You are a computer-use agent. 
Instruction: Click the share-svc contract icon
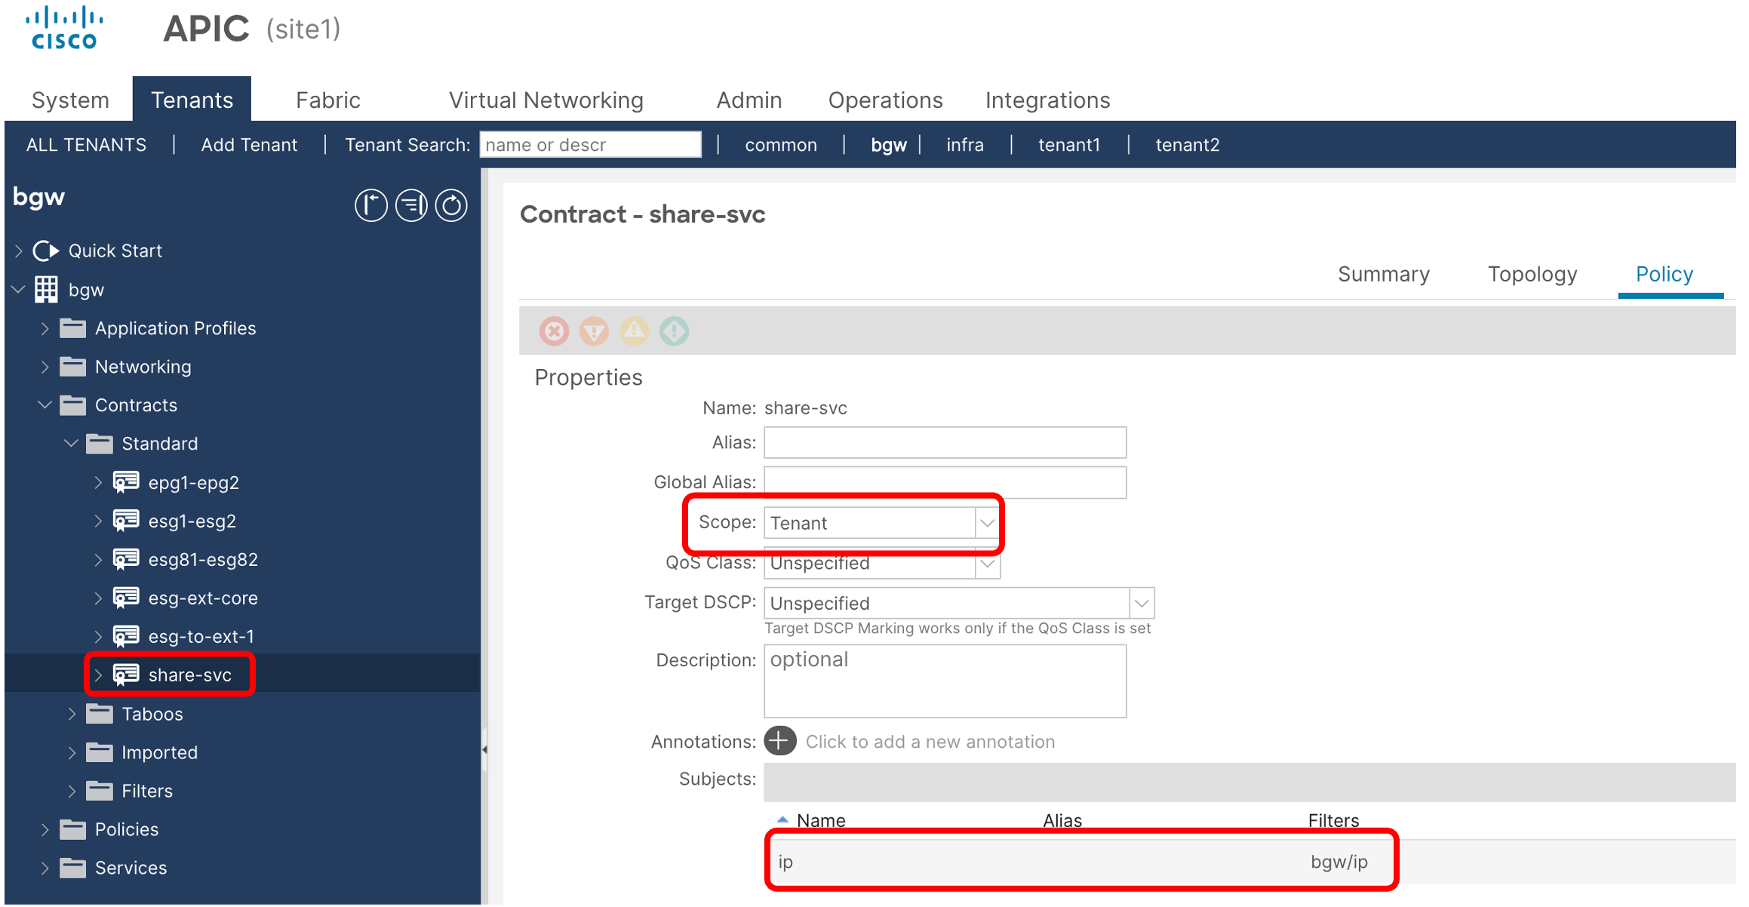click(x=126, y=675)
